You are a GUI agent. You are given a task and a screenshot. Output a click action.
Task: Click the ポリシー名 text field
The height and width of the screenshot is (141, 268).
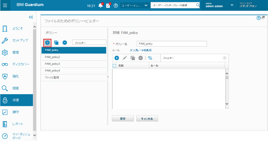(172, 44)
